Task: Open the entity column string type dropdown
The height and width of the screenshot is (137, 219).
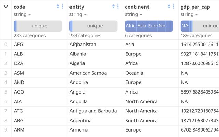Action: (x=78, y=14)
